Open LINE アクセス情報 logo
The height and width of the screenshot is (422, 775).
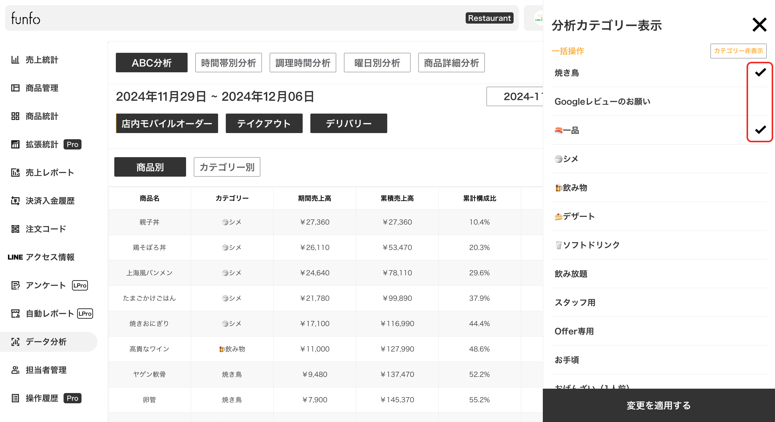(15, 257)
